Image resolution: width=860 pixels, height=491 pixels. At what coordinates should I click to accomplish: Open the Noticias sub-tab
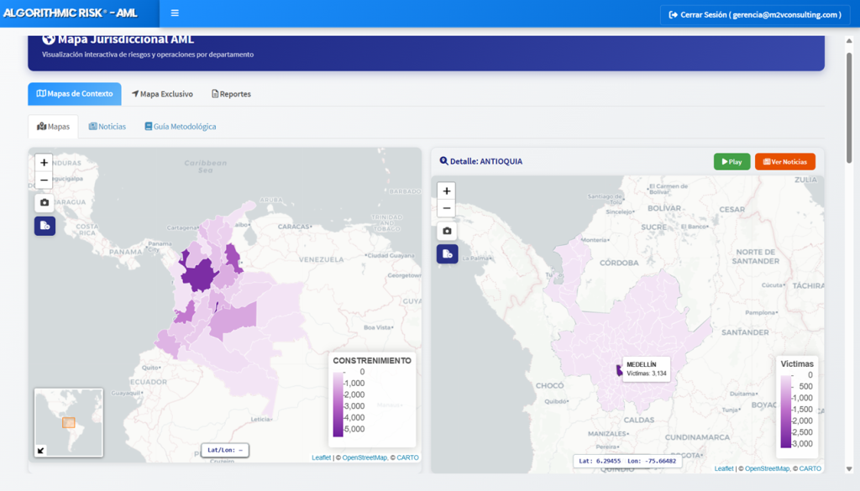click(107, 127)
